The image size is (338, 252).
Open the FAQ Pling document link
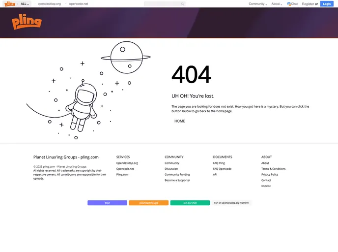pos(219,163)
